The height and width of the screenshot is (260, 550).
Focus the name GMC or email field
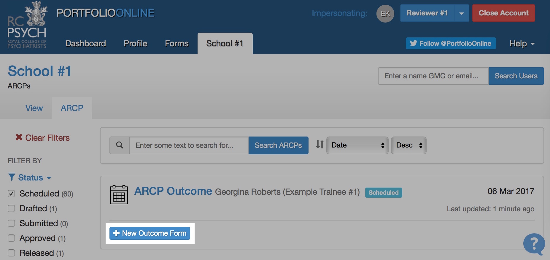[x=433, y=76]
